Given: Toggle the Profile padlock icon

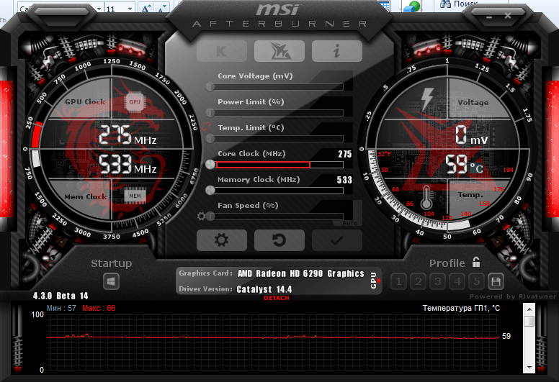Looking at the screenshot, I should (x=476, y=263).
